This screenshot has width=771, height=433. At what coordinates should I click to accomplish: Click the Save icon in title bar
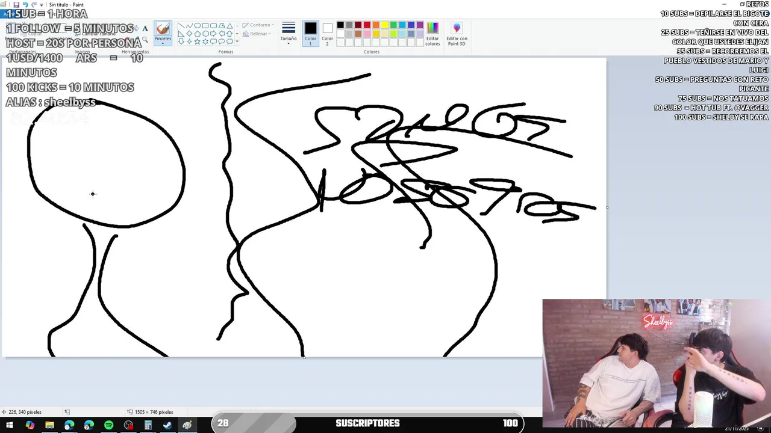click(x=16, y=5)
